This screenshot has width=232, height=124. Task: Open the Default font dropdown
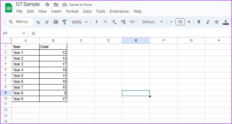click(152, 22)
